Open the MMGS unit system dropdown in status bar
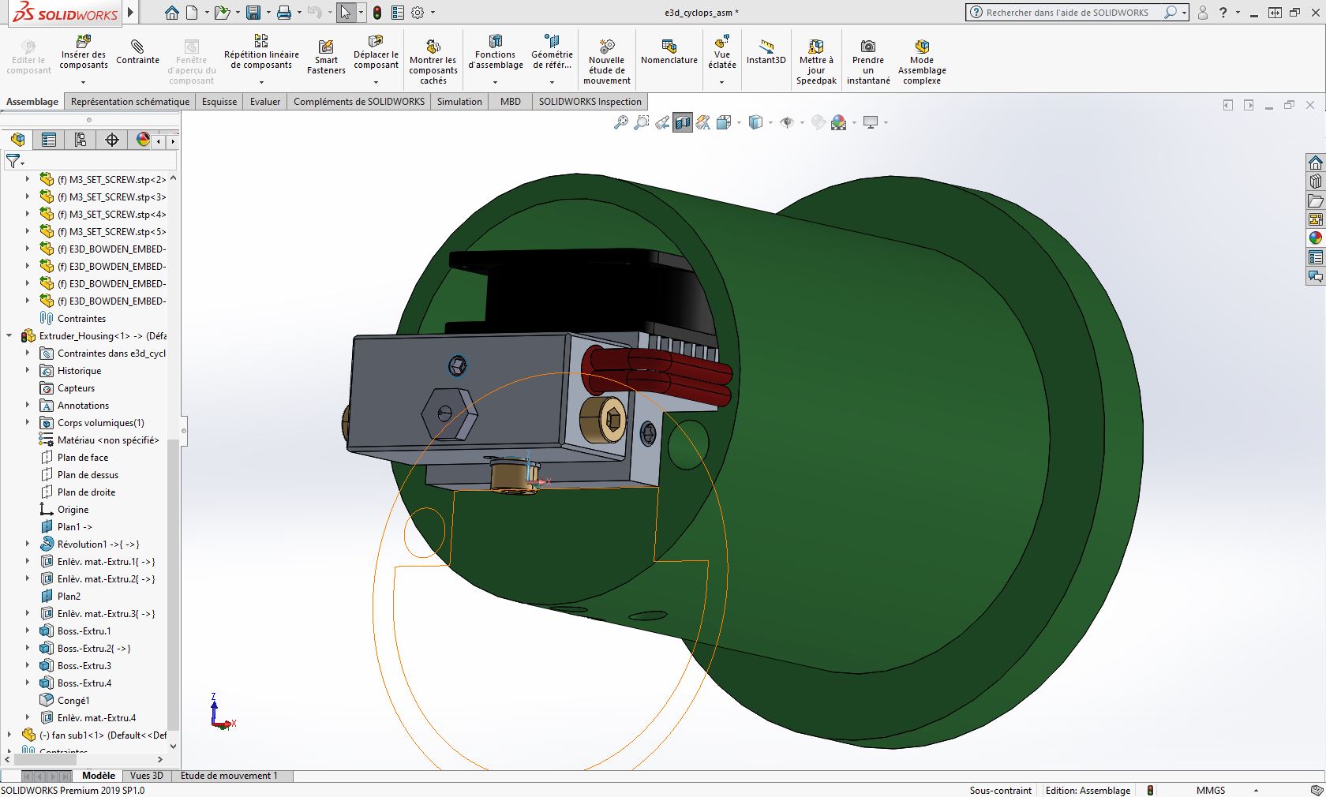This screenshot has height=797, width=1326. click(1256, 790)
